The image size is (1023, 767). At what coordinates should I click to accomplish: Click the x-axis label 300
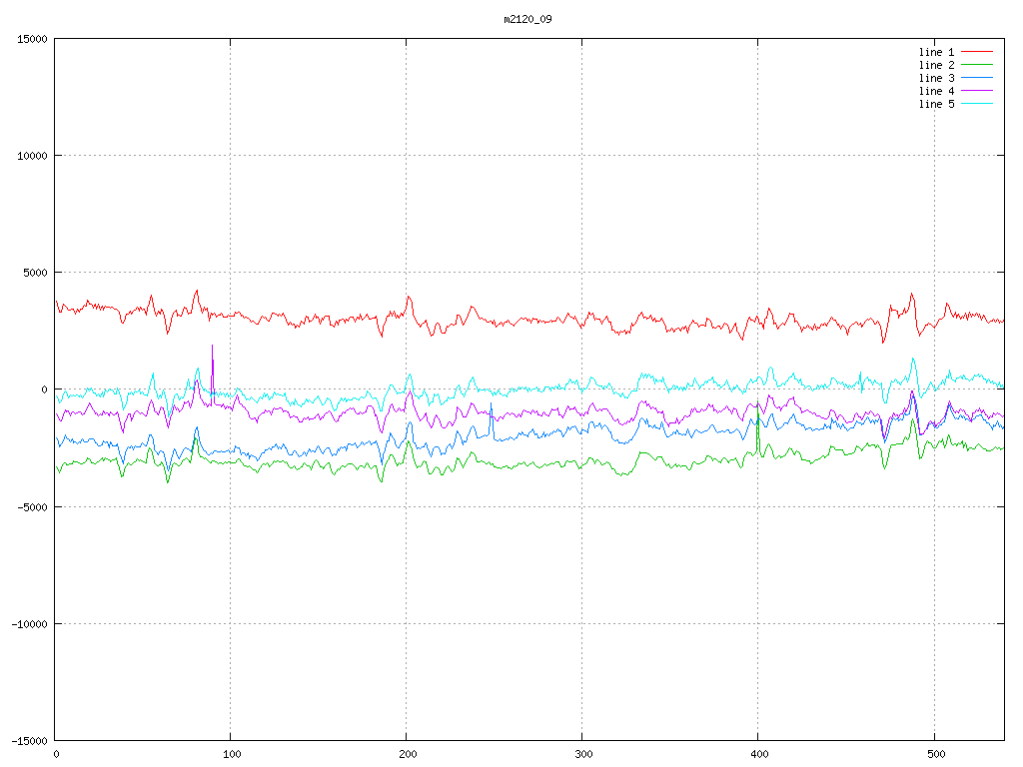coord(583,755)
